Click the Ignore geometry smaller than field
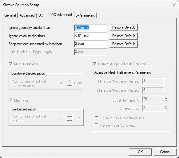The width and height of the screenshot is (179, 158). pos(91,28)
